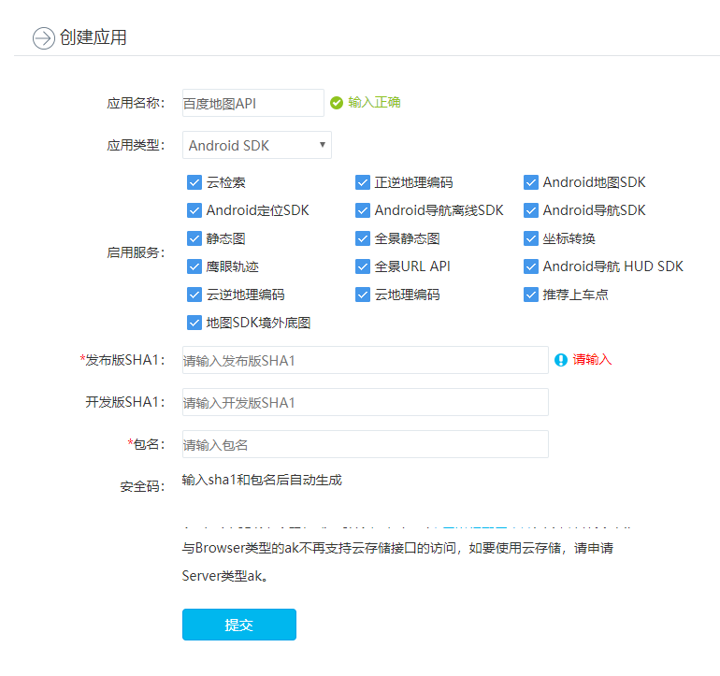Uncheck the 云检索 checkbox
Image resolution: width=720 pixels, height=676 pixels.
click(194, 182)
